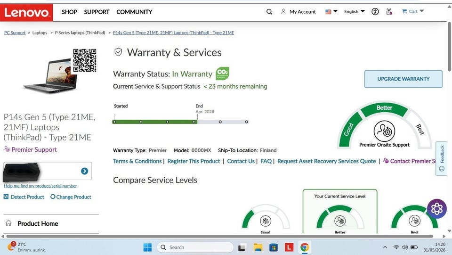Open the site search magnifier icon
This screenshot has width=452, height=255.
click(269, 12)
